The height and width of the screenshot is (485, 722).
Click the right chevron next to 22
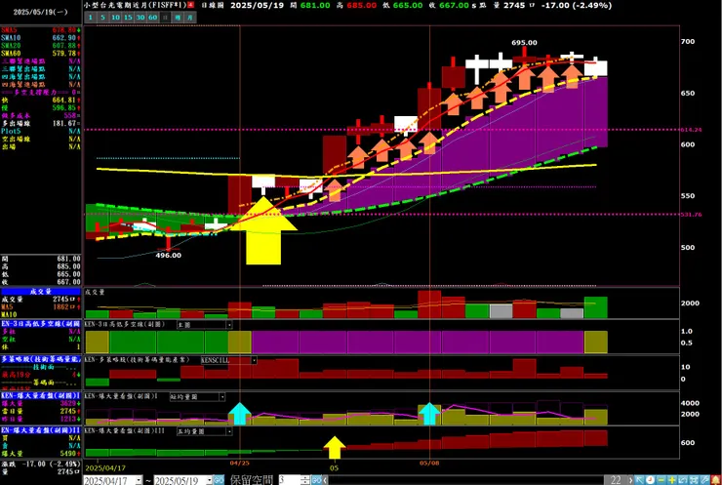630,480
